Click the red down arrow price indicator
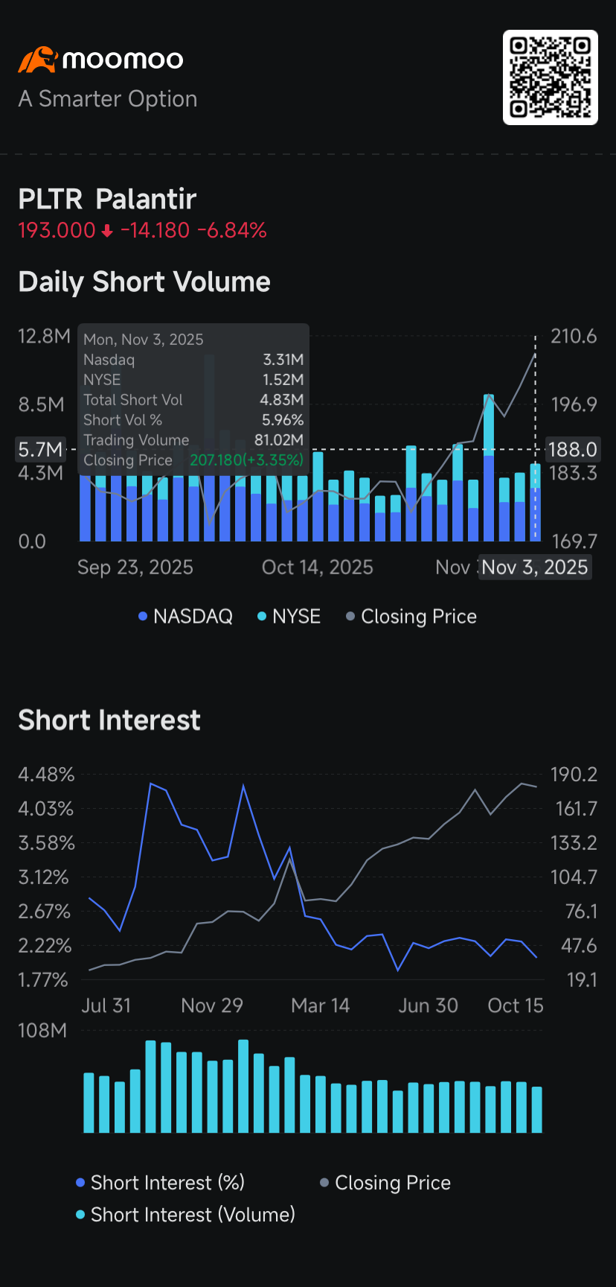The width and height of the screenshot is (616, 1287). (107, 231)
